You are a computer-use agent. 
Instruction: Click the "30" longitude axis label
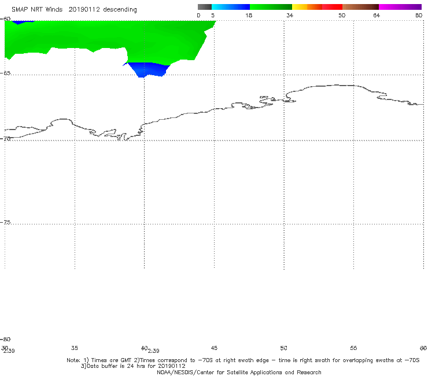[x=5, y=348]
